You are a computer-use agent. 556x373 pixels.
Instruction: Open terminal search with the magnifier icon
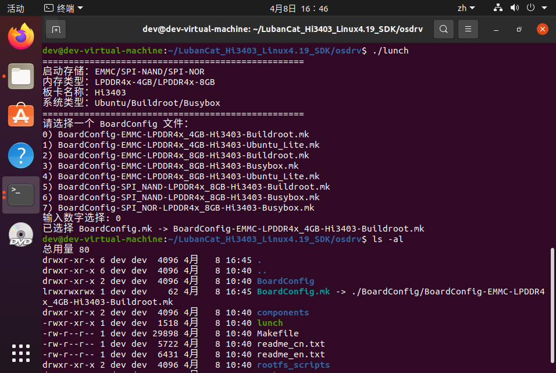point(444,29)
